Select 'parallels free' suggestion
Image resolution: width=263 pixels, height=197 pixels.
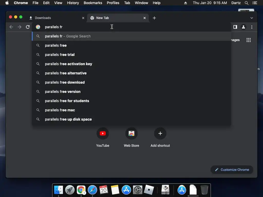(131, 45)
